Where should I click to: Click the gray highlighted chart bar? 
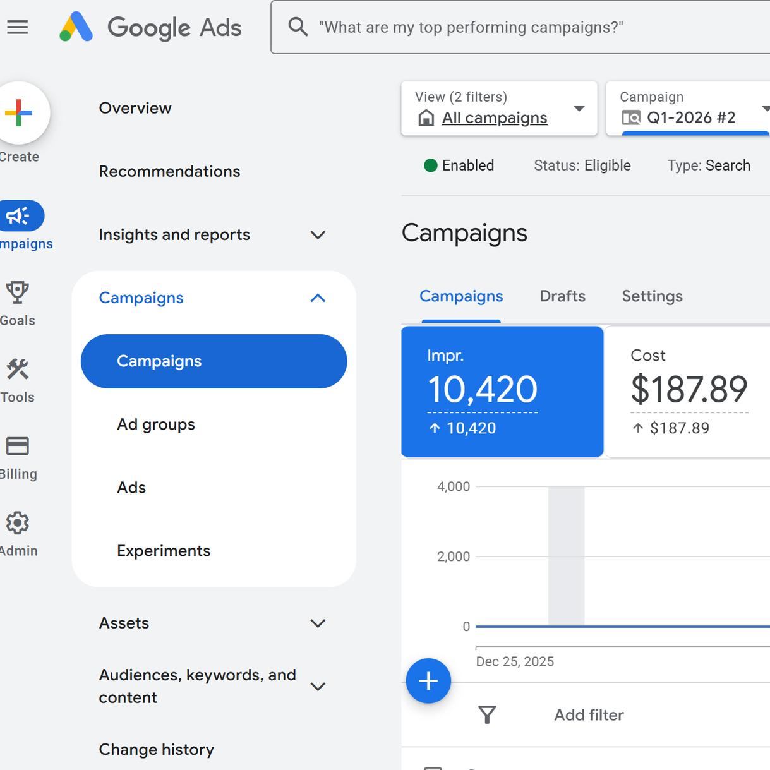(x=566, y=556)
